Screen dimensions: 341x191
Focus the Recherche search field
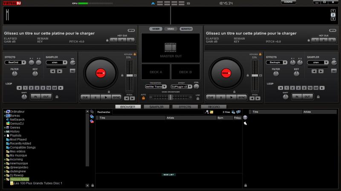click(x=158, y=112)
